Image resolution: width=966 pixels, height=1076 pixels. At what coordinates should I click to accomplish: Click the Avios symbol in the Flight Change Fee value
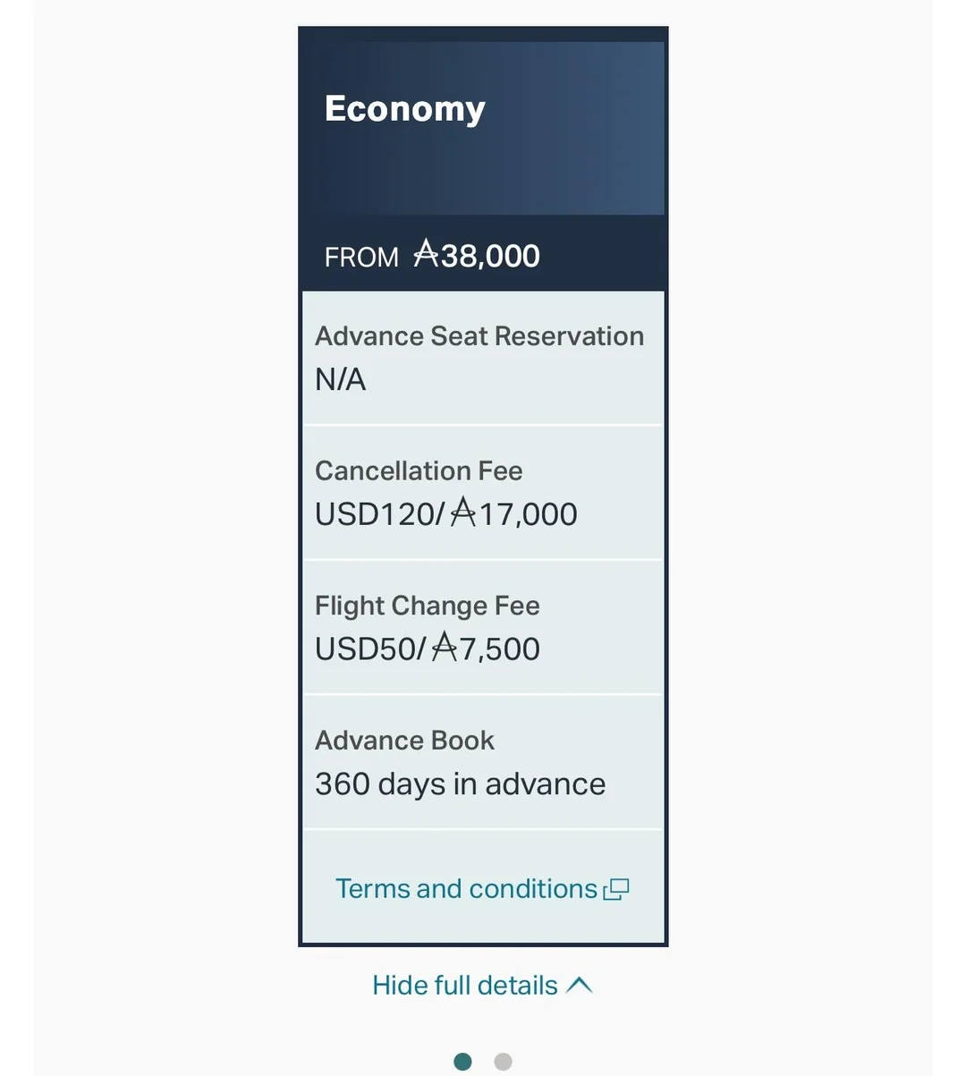[445, 648]
